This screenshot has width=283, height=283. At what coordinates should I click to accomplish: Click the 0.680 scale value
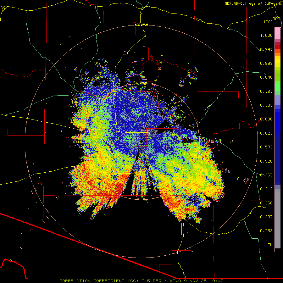click(x=266, y=119)
